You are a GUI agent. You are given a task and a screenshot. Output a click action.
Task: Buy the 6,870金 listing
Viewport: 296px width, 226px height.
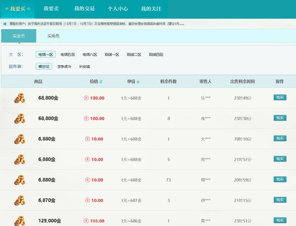click(280, 200)
